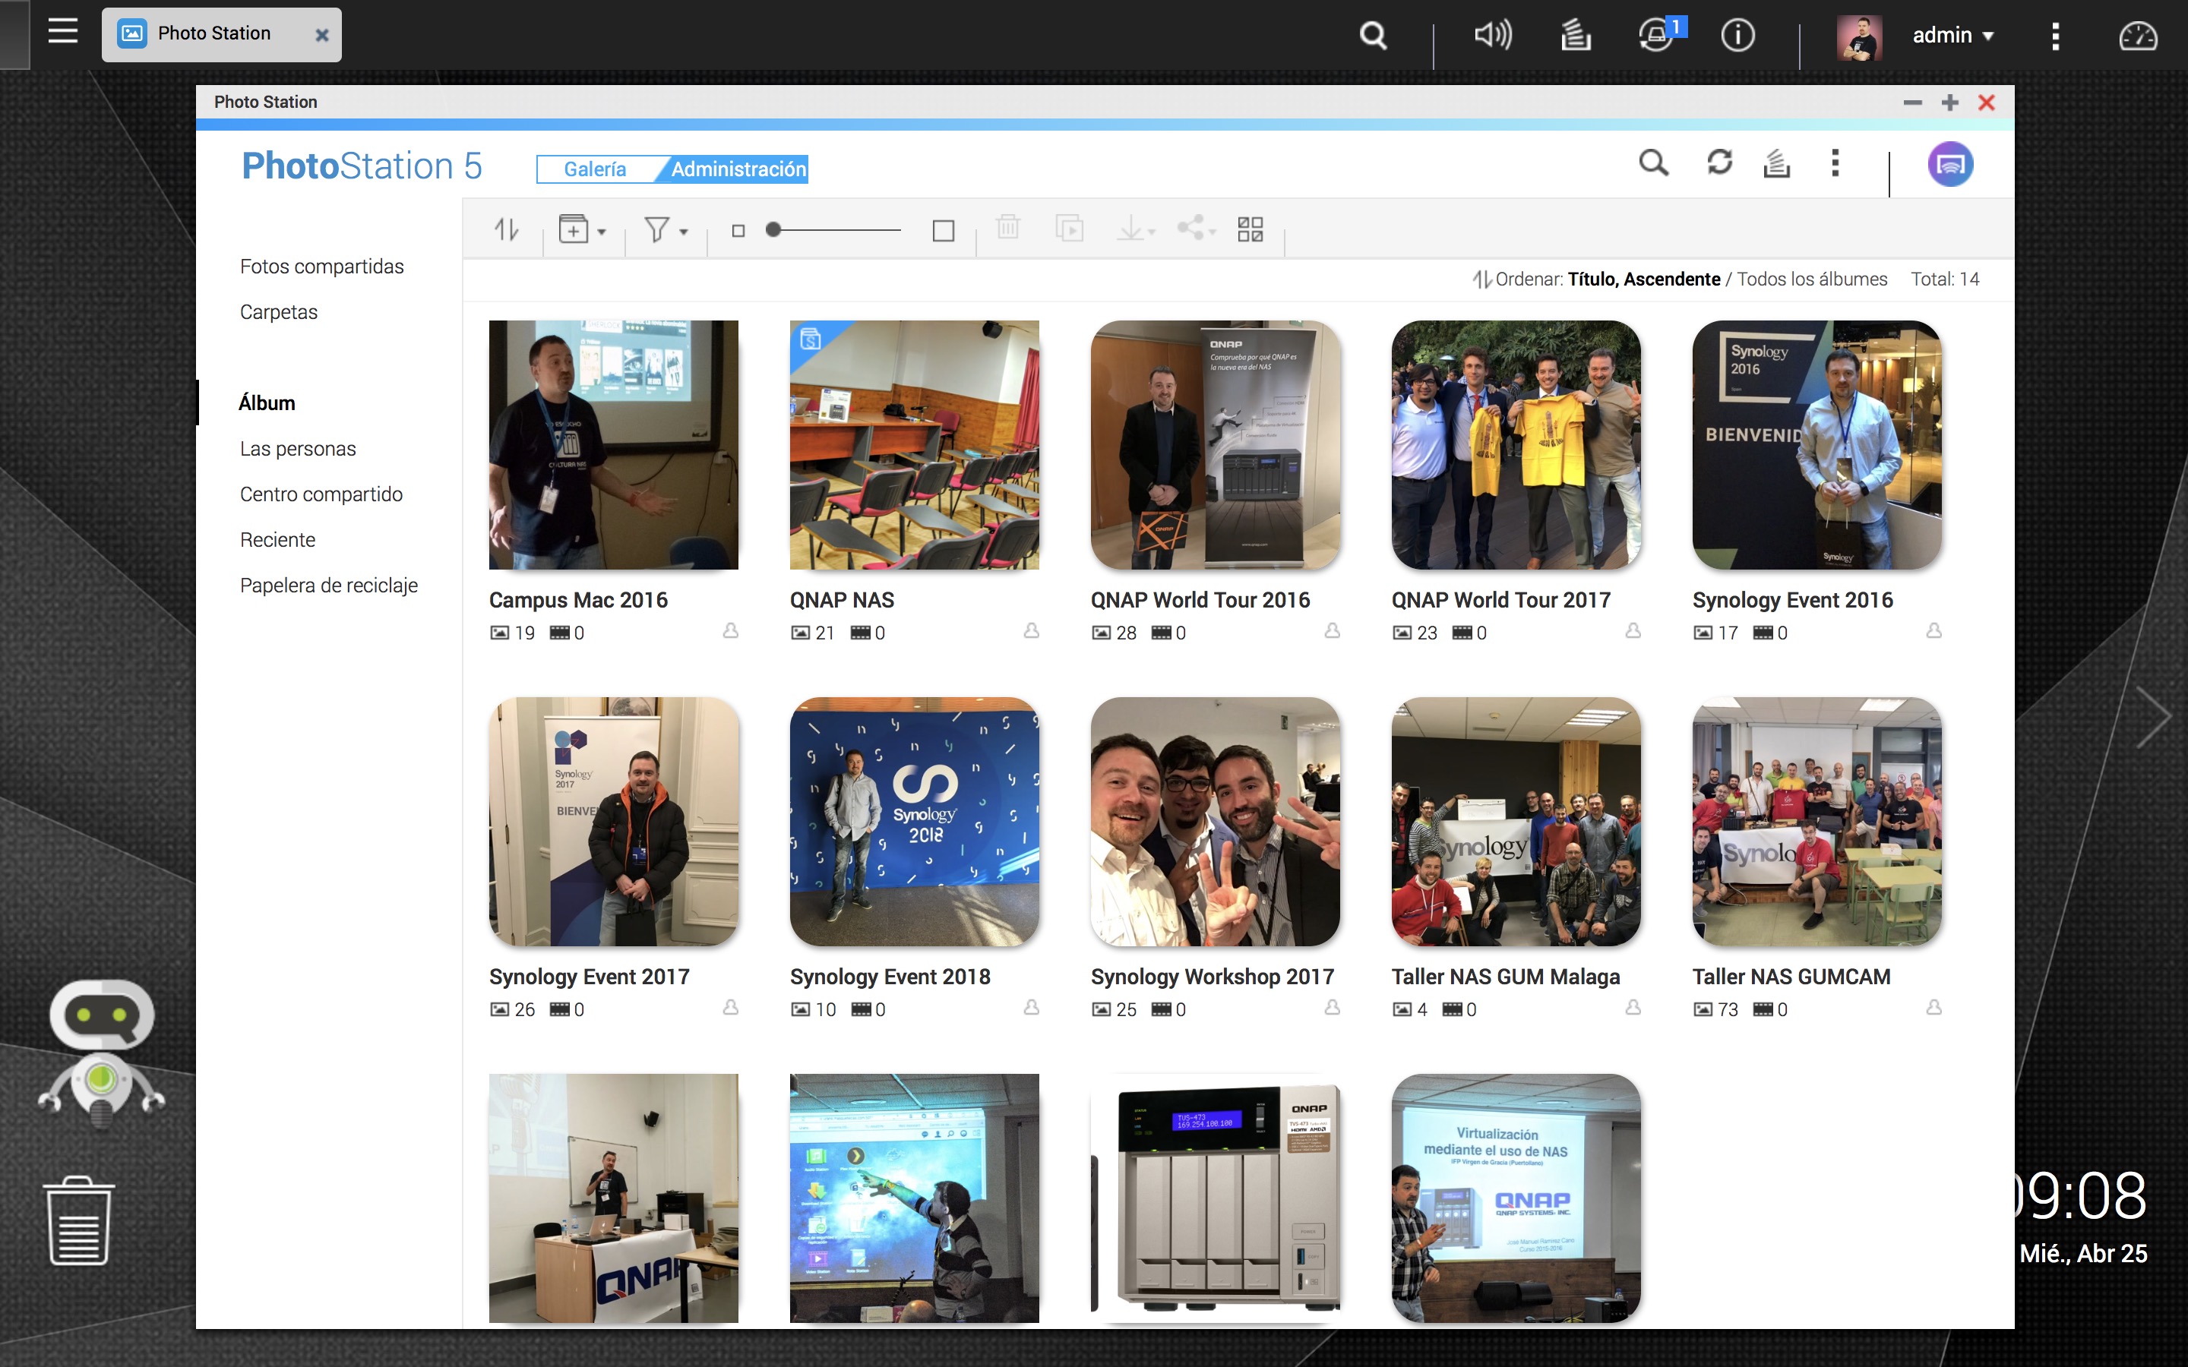This screenshot has height=1367, width=2188.
Task: Open PhotoStation background tasks icon
Action: click(1777, 163)
